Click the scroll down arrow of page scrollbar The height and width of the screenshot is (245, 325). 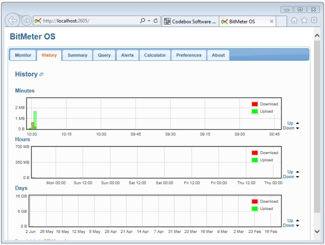pos(317,231)
